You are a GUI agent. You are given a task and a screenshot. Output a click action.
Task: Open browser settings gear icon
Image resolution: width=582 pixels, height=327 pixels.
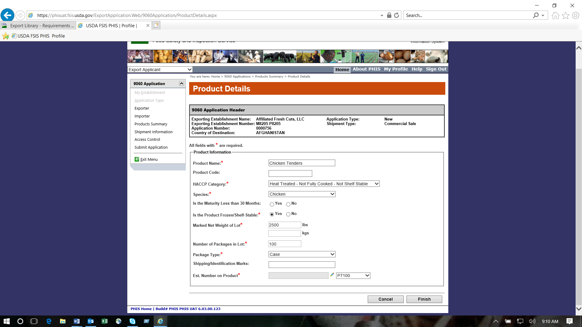[x=576, y=15]
